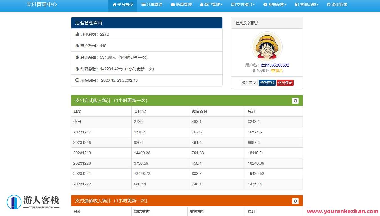Click the refresh icon on 支付通道收入统计 panel
The width and height of the screenshot is (380, 216).
(x=295, y=201)
